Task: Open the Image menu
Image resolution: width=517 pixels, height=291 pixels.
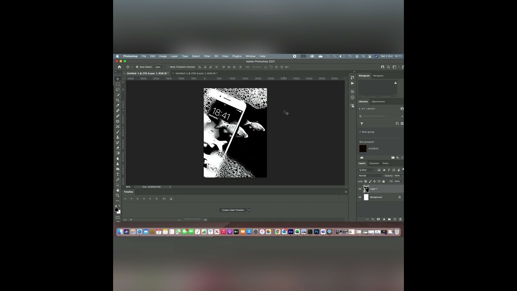Action: point(163,56)
